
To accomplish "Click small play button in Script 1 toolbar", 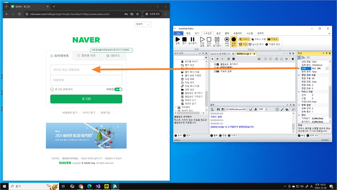I will (x=212, y=59).
